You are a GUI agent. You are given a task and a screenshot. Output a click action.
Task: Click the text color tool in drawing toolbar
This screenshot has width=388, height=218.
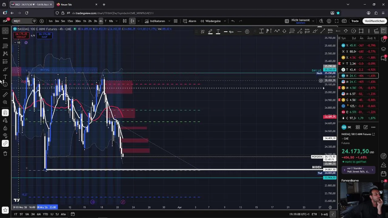(218, 31)
